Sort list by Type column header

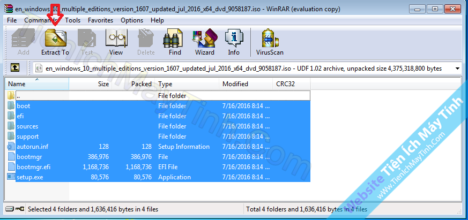click(187, 84)
